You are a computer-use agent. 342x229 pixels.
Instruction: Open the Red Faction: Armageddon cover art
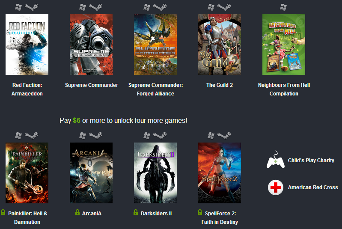27,45
